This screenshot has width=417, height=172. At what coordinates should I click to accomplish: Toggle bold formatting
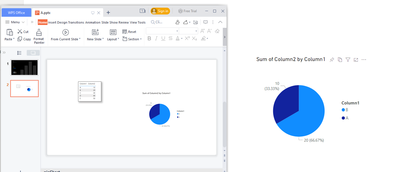tap(149, 38)
